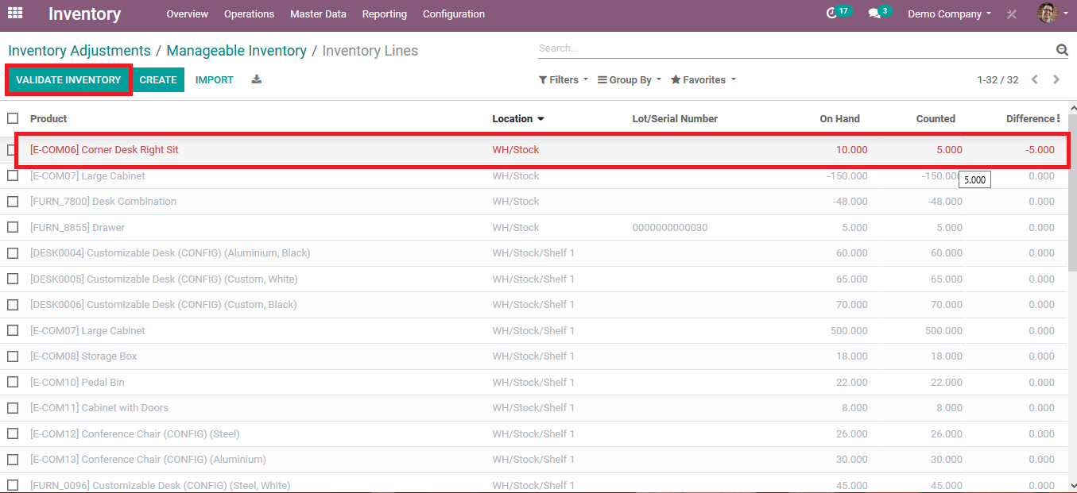Image resolution: width=1077 pixels, height=493 pixels.
Task: Check the [DESK0004] Customizable Desk row
Action: pos(13,253)
